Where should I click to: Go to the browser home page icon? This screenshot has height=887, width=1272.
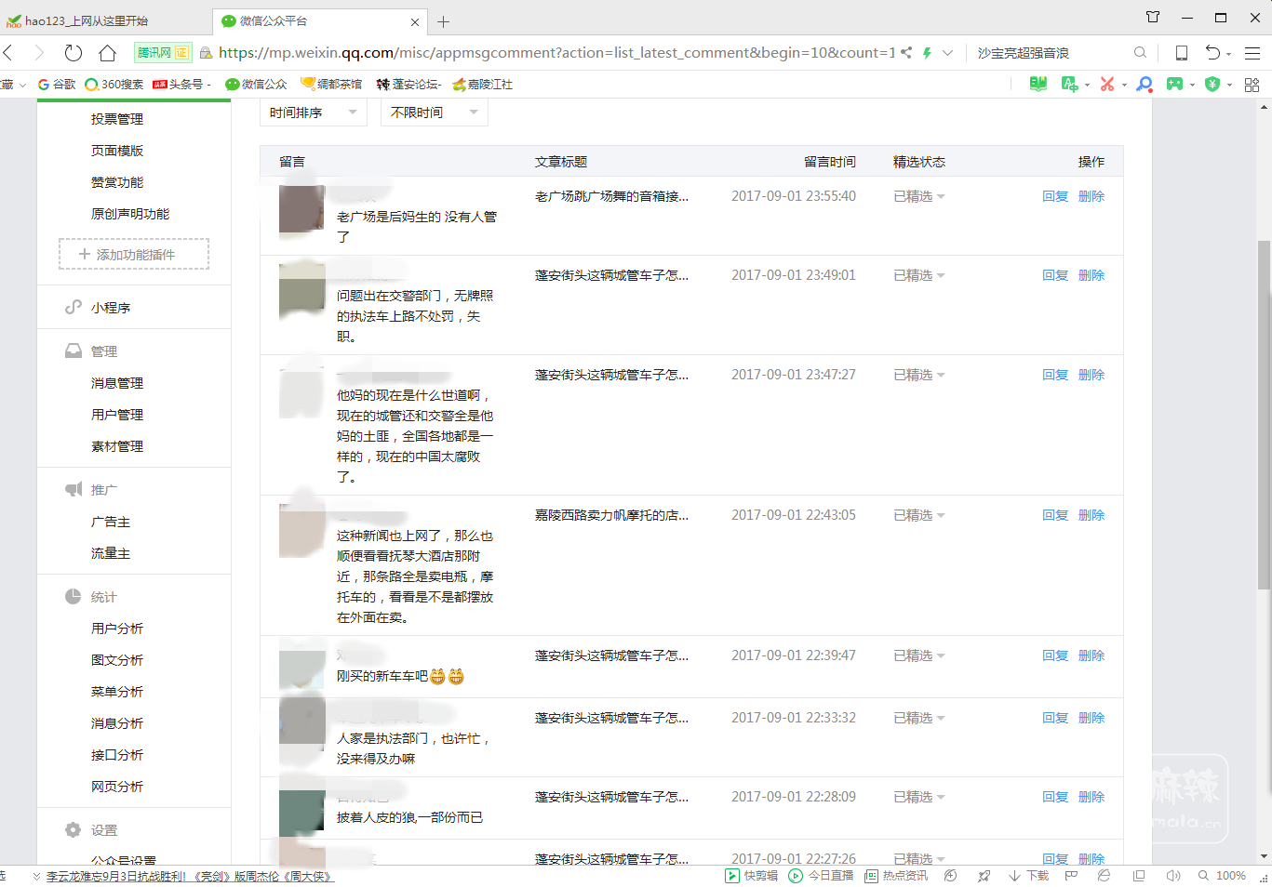[x=108, y=53]
